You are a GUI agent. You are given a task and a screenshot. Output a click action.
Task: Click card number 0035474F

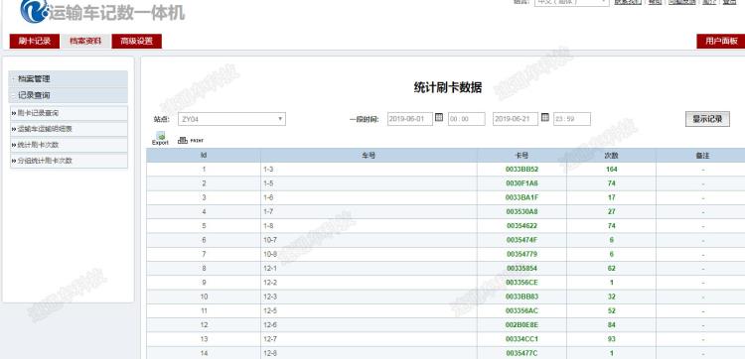521,240
